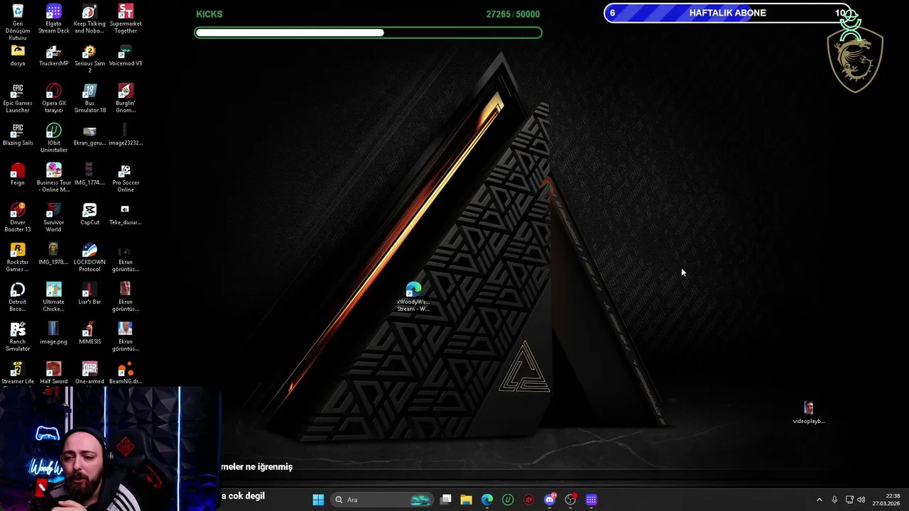The height and width of the screenshot is (511, 909).
Task: Open the Ranch Simulator shortcut
Action: pyautogui.click(x=18, y=337)
